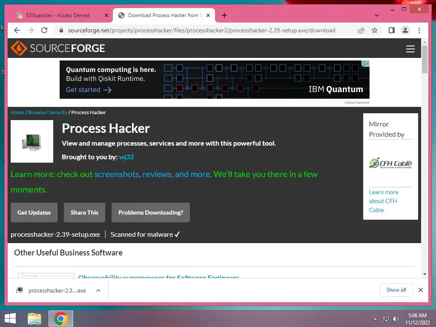
Task: Click the Chrome taskbar icon
Action: tap(61, 318)
